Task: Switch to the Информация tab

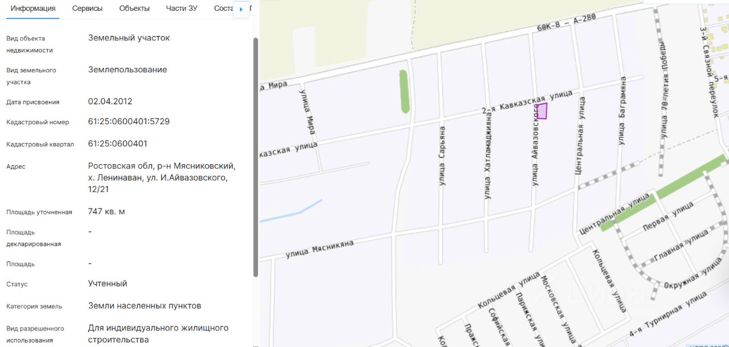Action: point(33,9)
